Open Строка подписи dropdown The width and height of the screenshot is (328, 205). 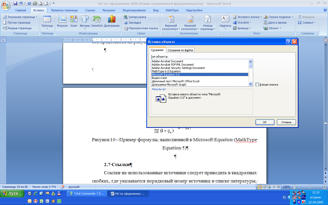pos(279,17)
